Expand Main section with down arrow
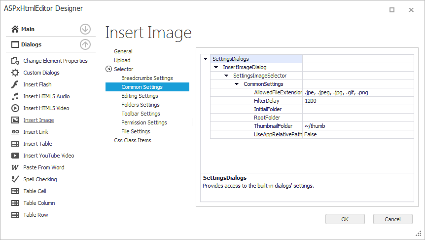425x240 pixels. point(85,29)
